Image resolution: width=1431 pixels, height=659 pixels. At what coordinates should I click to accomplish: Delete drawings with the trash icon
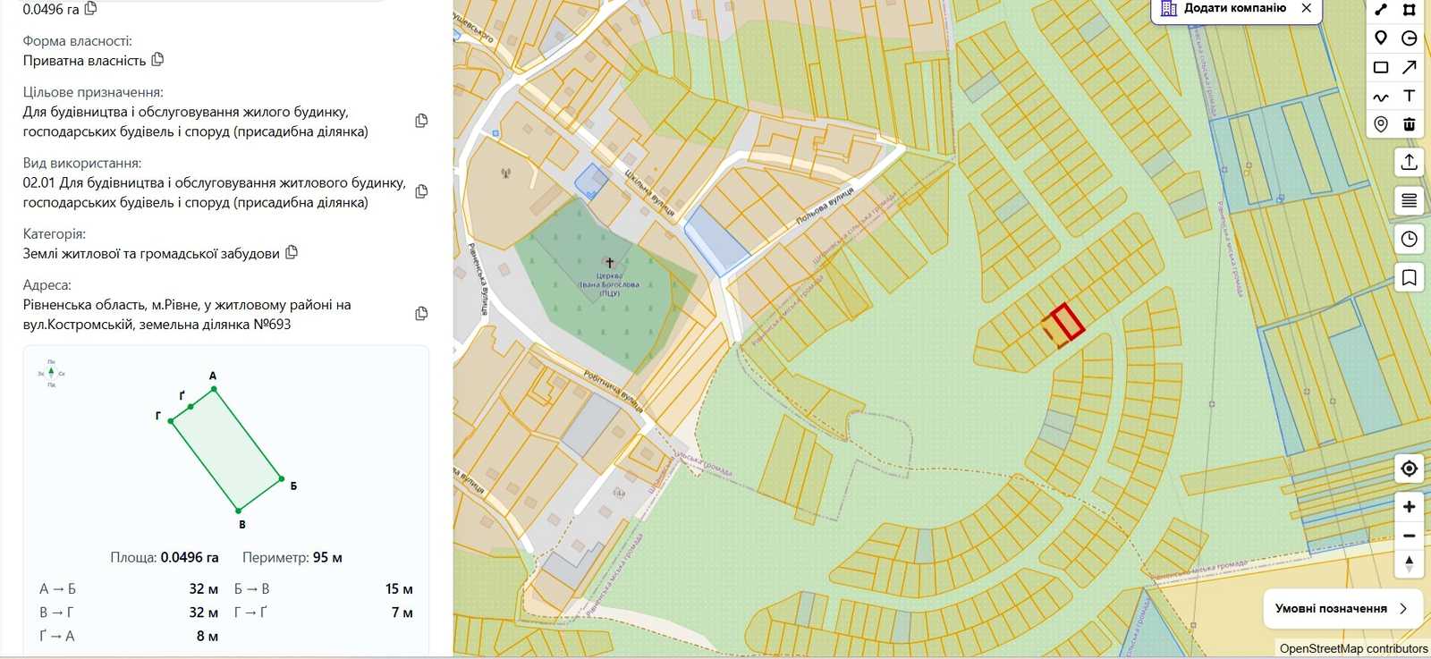click(x=1410, y=124)
